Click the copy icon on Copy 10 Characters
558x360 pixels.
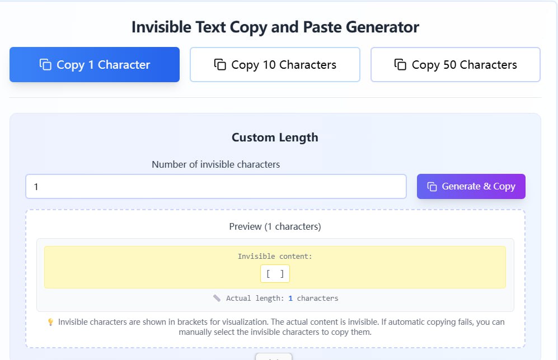point(220,64)
